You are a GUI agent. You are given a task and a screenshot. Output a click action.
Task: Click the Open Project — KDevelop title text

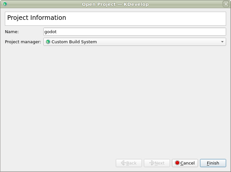(115, 4)
